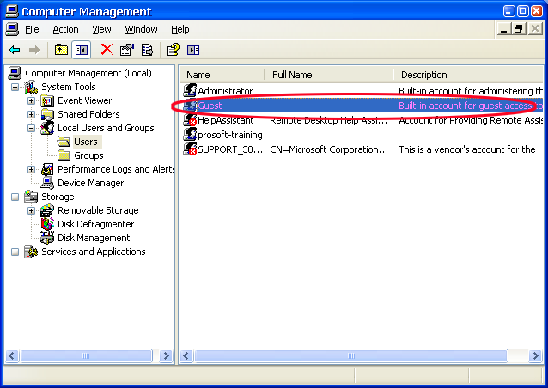Viewport: 548px width, 388px height.
Task: Open the Action menu
Action: pos(65,29)
